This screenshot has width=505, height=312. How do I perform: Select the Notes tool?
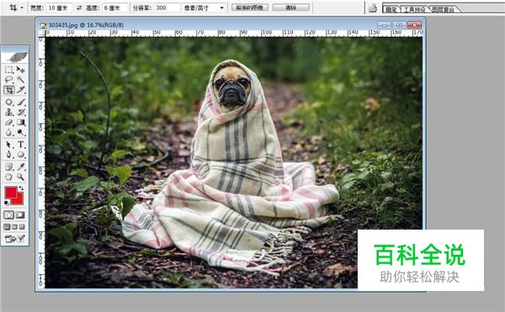click(9, 167)
